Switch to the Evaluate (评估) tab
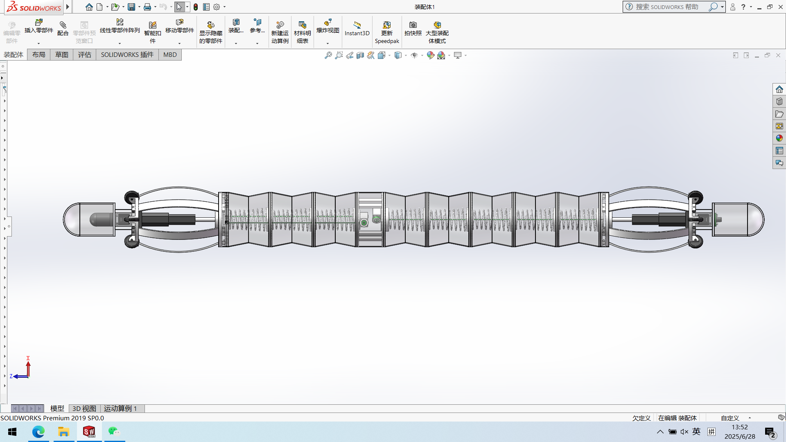Image resolution: width=786 pixels, height=442 pixels. pyautogui.click(x=84, y=55)
